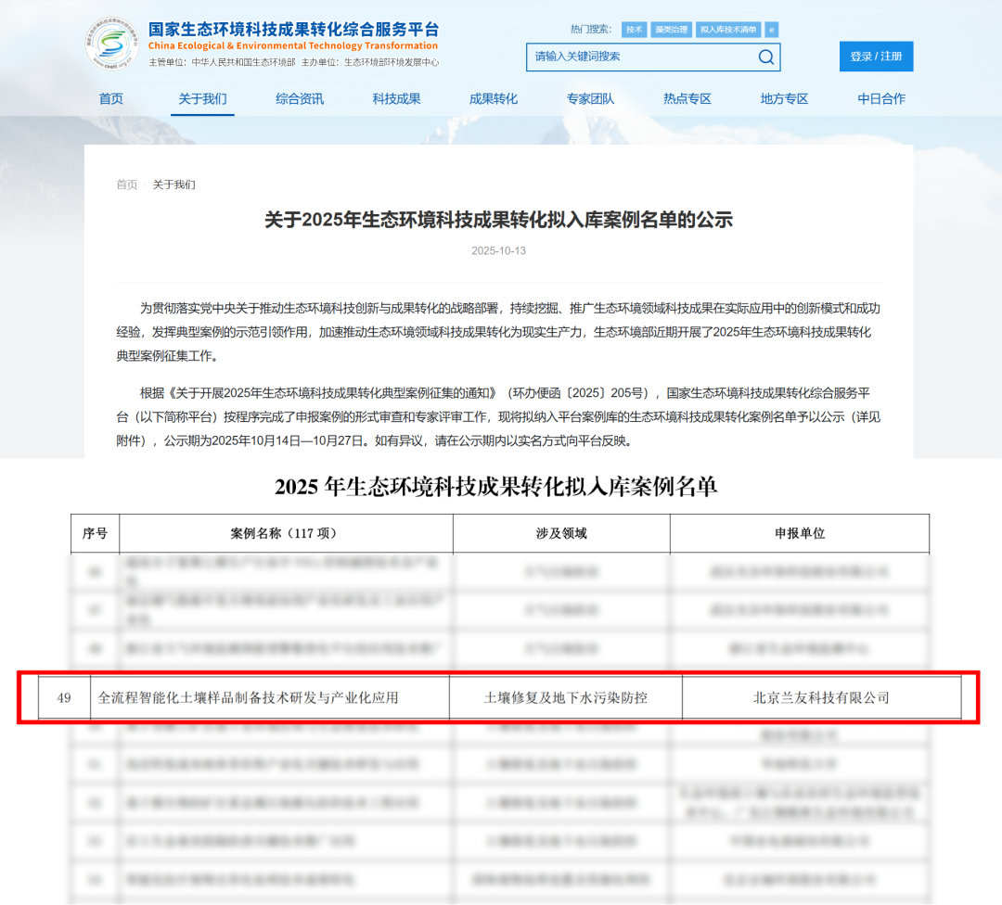Open the 中日合作 navigation item

tap(881, 99)
